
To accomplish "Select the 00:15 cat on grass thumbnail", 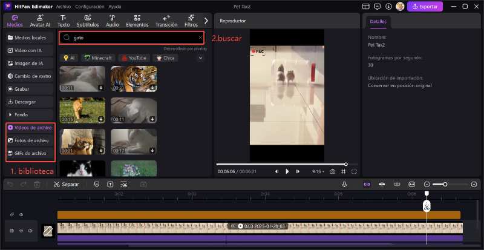I will tap(82, 110).
